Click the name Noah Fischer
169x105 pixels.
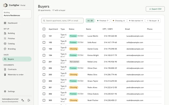93,100
